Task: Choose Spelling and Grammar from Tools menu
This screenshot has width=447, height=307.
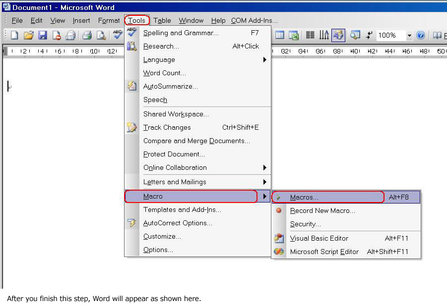Action: pyautogui.click(x=197, y=33)
